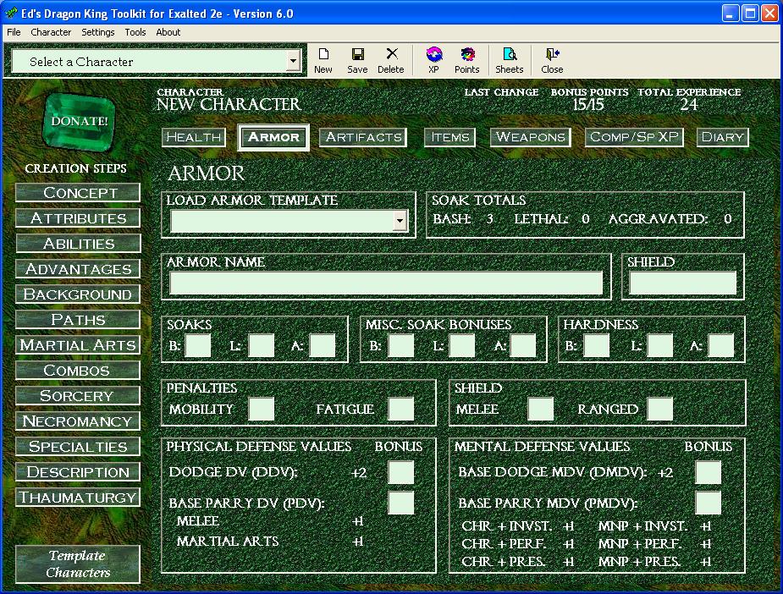The image size is (783, 594).
Task: Click the Soaks B field
Action: click(198, 345)
